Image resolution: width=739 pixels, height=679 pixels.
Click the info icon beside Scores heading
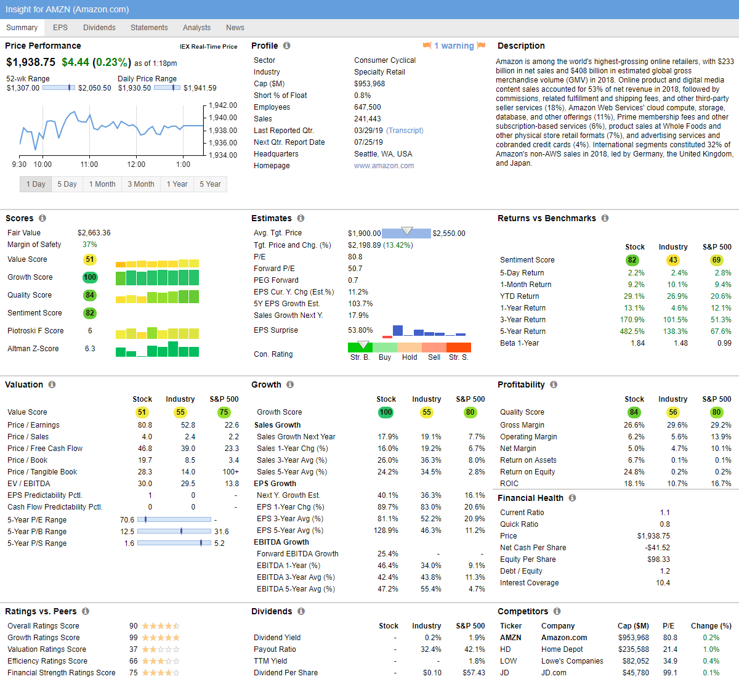pyautogui.click(x=42, y=218)
